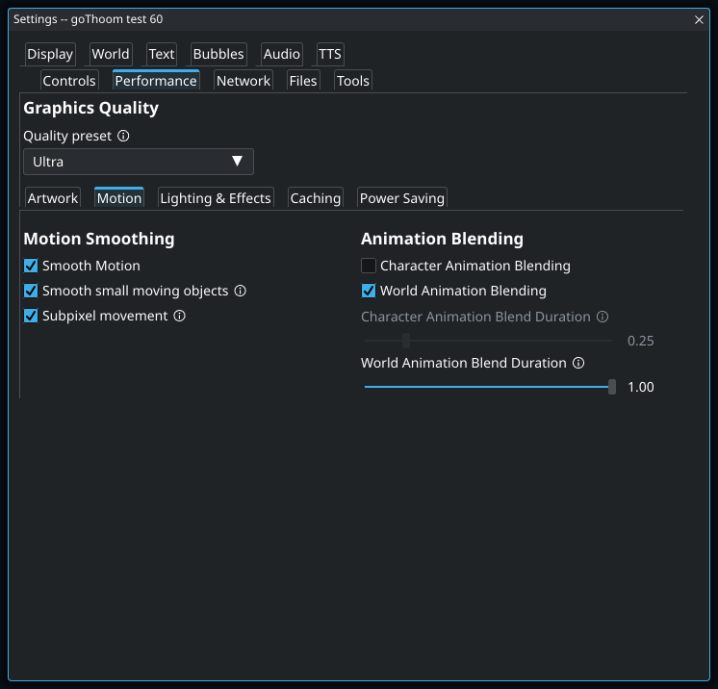718x689 pixels.
Task: Click the Graphics Quality heading
Action: (x=90, y=108)
